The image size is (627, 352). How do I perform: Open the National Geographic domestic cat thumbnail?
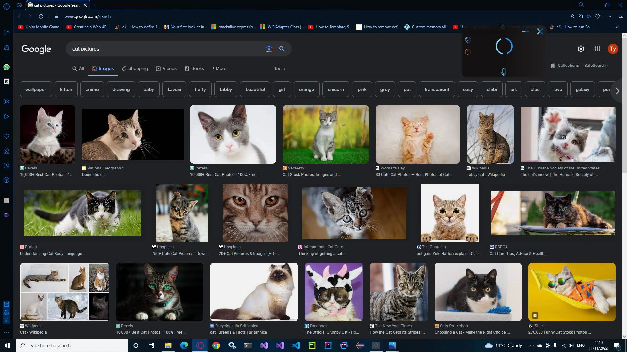coord(133,134)
